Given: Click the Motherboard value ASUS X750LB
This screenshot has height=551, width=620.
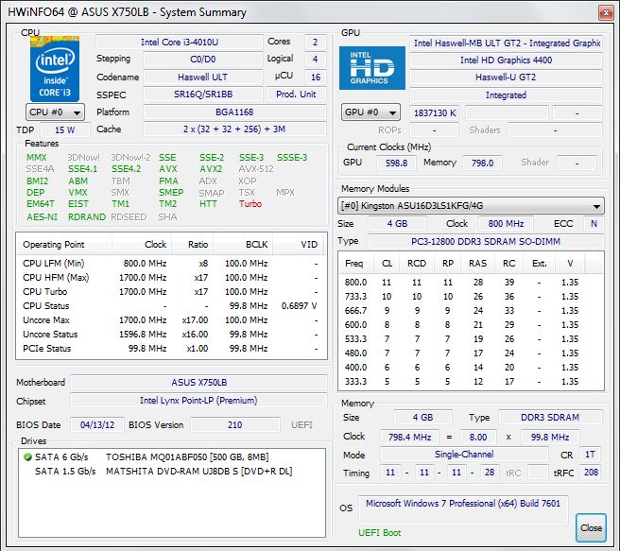Looking at the screenshot, I should 198,382.
